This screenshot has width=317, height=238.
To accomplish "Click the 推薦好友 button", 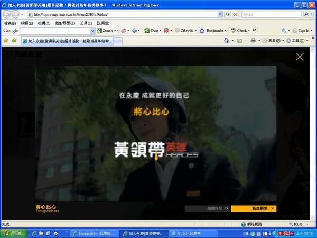I will click(x=207, y=208).
